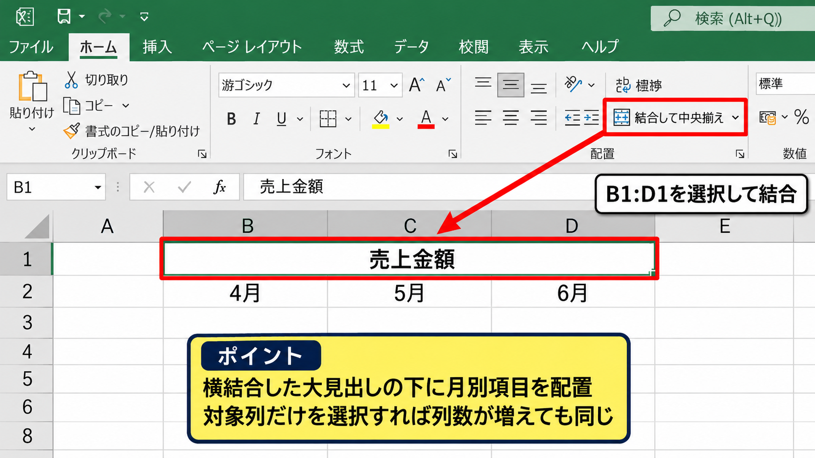Toggle Underline formatting

point(281,119)
